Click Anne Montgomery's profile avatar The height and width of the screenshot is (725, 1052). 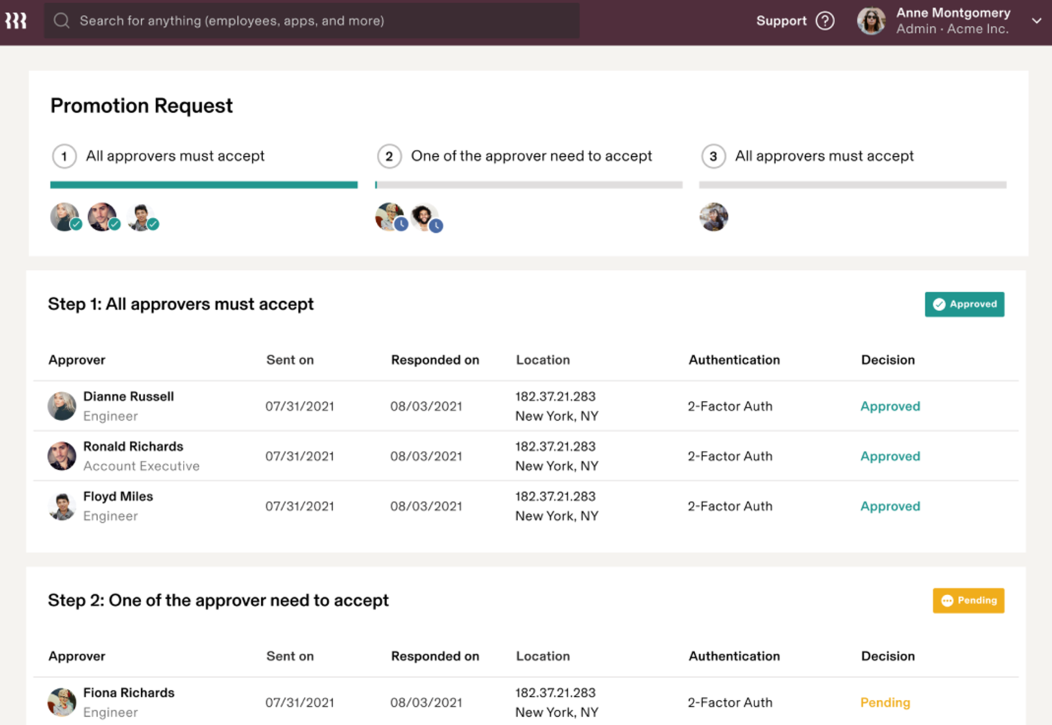tap(871, 21)
